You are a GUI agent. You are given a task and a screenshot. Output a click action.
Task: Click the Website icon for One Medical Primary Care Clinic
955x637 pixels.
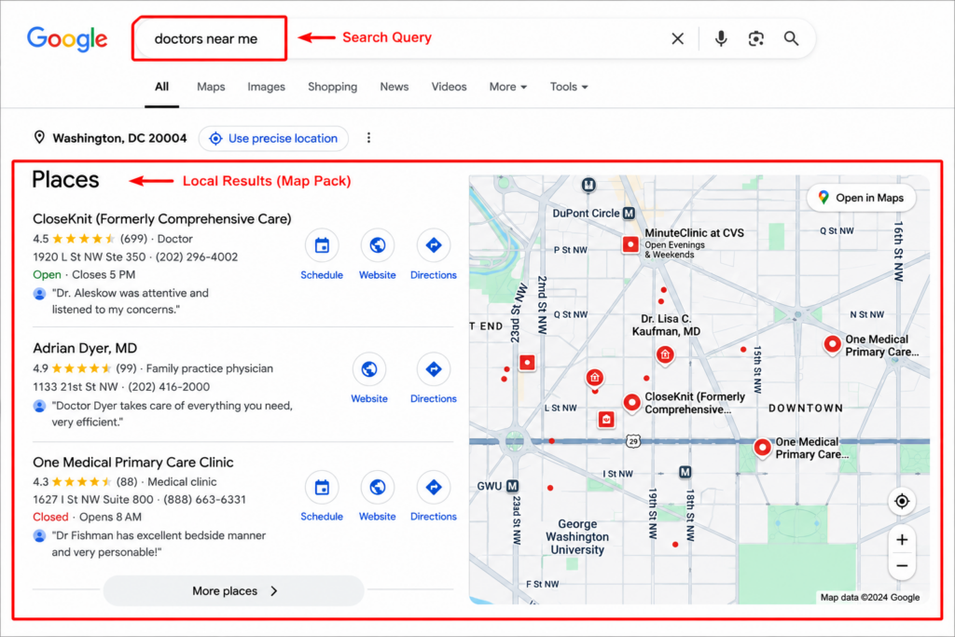tap(377, 487)
